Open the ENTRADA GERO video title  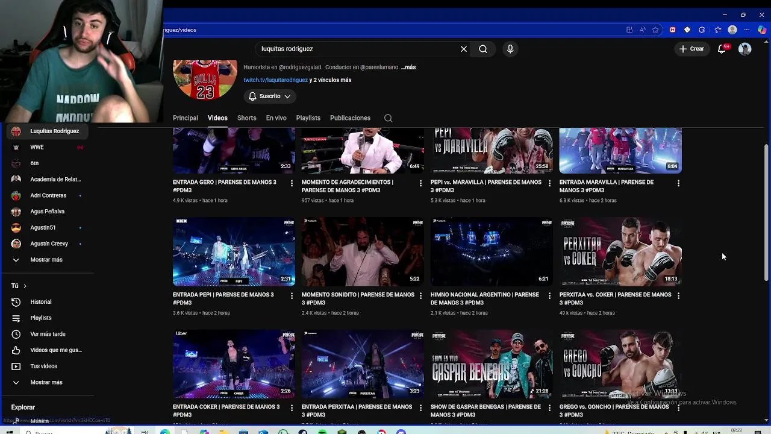(225, 186)
